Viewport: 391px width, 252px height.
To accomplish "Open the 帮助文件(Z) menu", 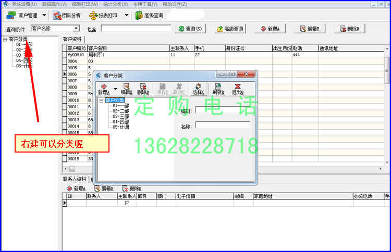I will coord(175,4).
